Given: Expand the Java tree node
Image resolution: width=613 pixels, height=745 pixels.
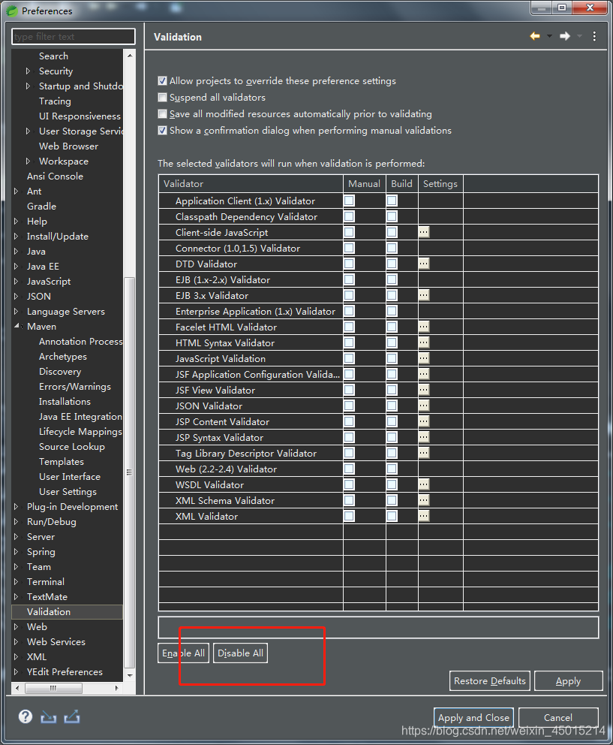Looking at the screenshot, I should pos(17,251).
